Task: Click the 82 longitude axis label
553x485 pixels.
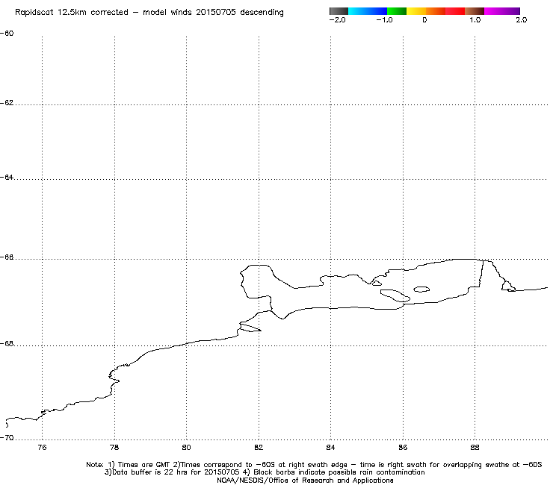Action: tap(259, 447)
